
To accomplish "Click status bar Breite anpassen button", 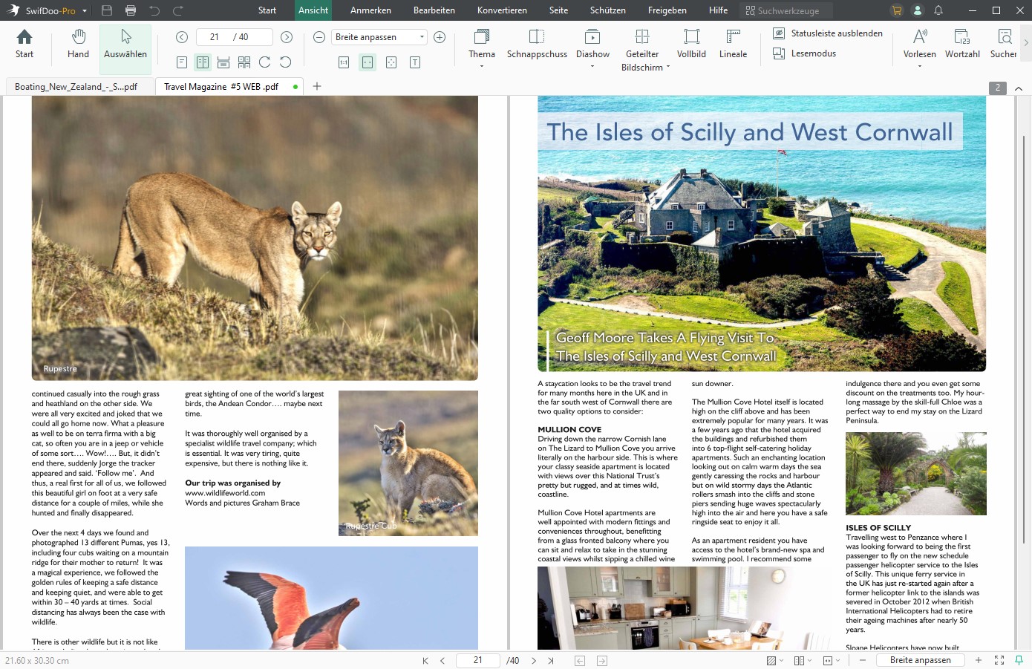I will point(920,660).
